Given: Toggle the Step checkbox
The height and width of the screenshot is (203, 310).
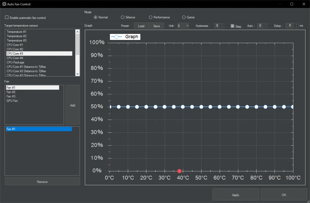Looking at the screenshot, I should [x=232, y=26].
